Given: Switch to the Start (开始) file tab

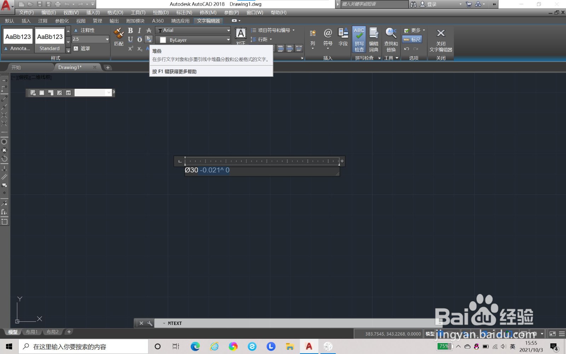Looking at the screenshot, I should (x=16, y=67).
